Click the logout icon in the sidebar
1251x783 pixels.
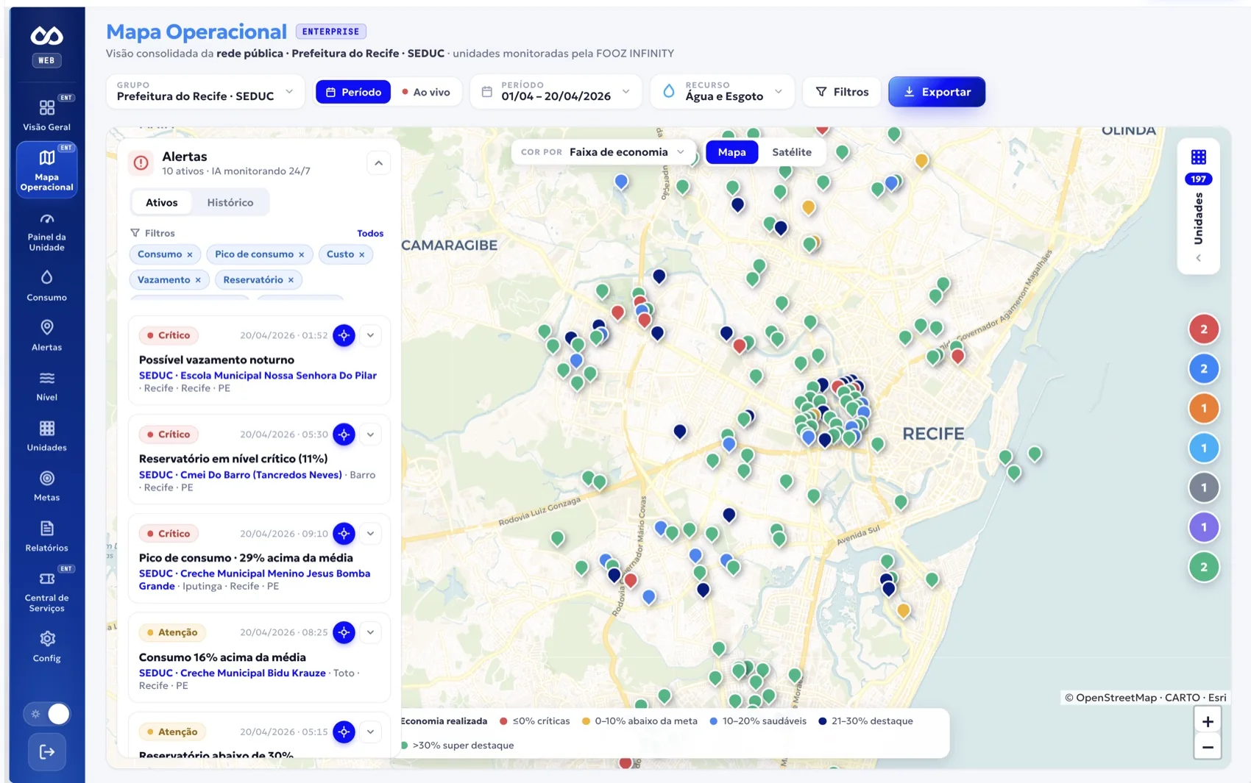(x=47, y=751)
